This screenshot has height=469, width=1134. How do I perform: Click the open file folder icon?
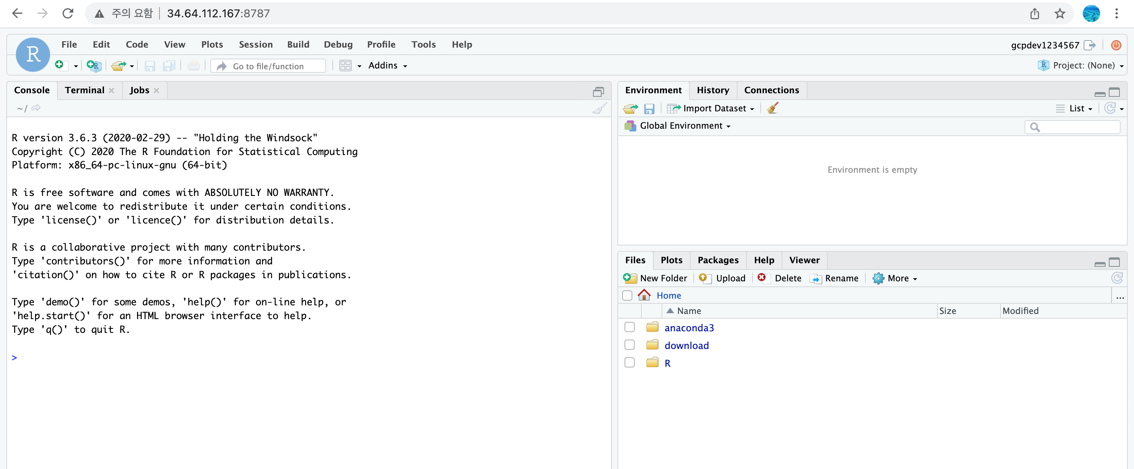point(118,66)
